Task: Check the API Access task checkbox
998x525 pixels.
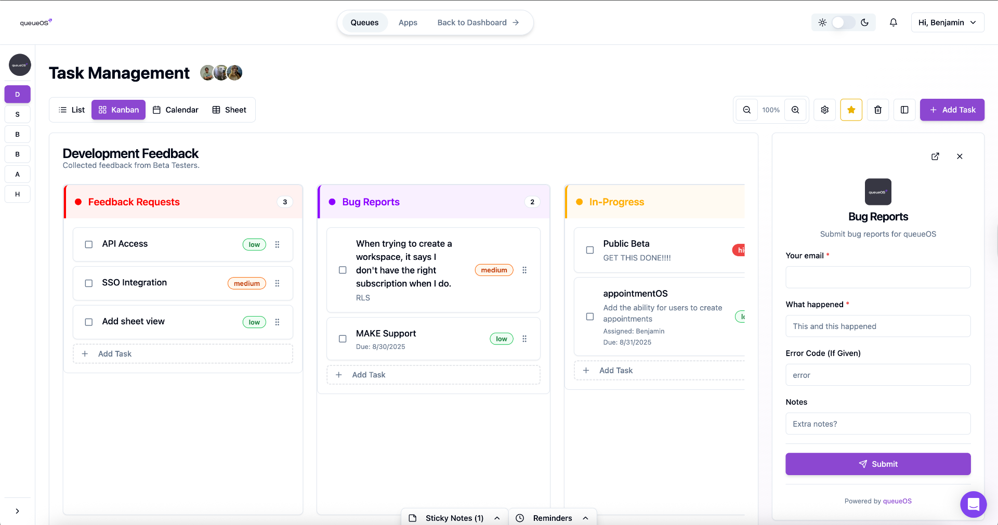Action: (89, 244)
